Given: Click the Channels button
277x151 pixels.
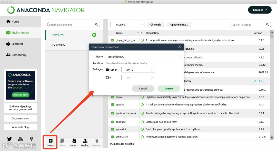Looking at the screenshot, I should [x=156, y=25].
